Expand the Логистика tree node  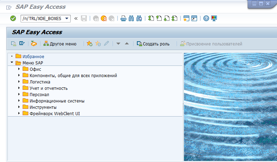[x=19, y=82]
